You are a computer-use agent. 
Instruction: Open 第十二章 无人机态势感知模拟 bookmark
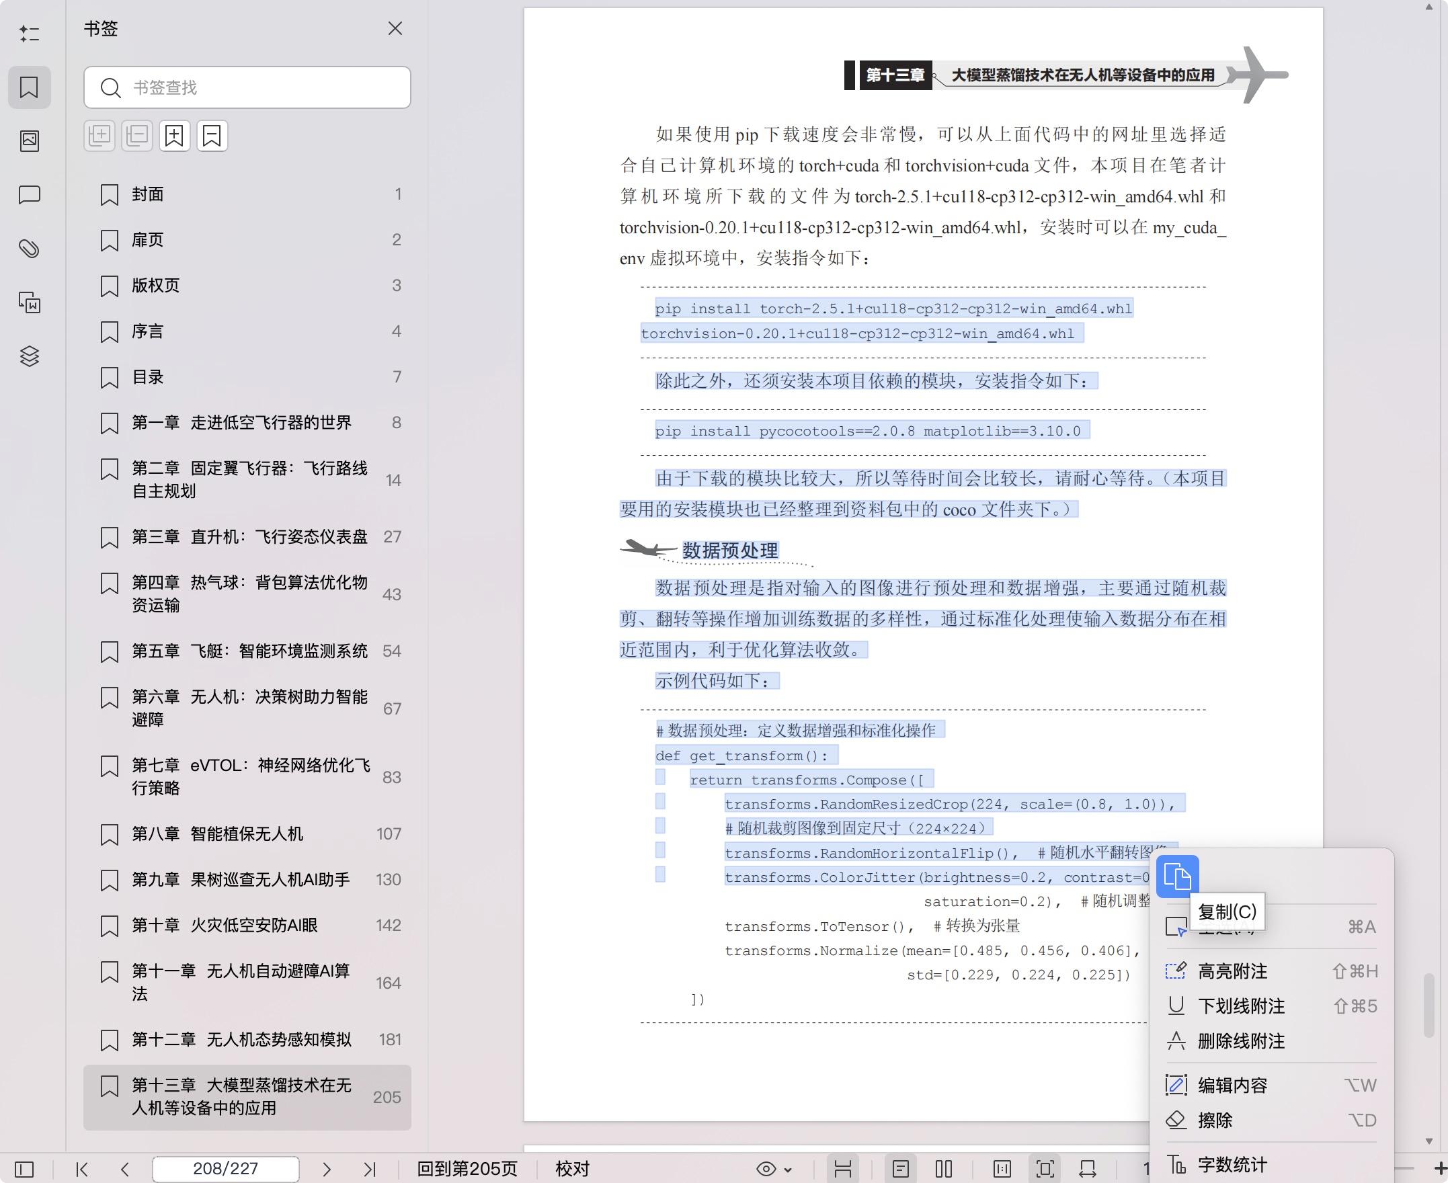(247, 1039)
